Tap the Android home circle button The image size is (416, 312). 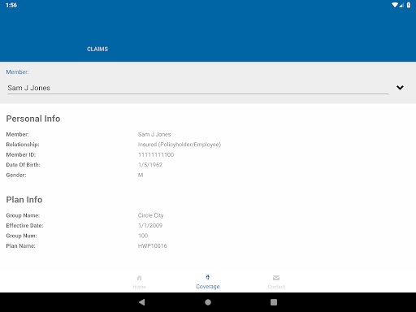208,302
